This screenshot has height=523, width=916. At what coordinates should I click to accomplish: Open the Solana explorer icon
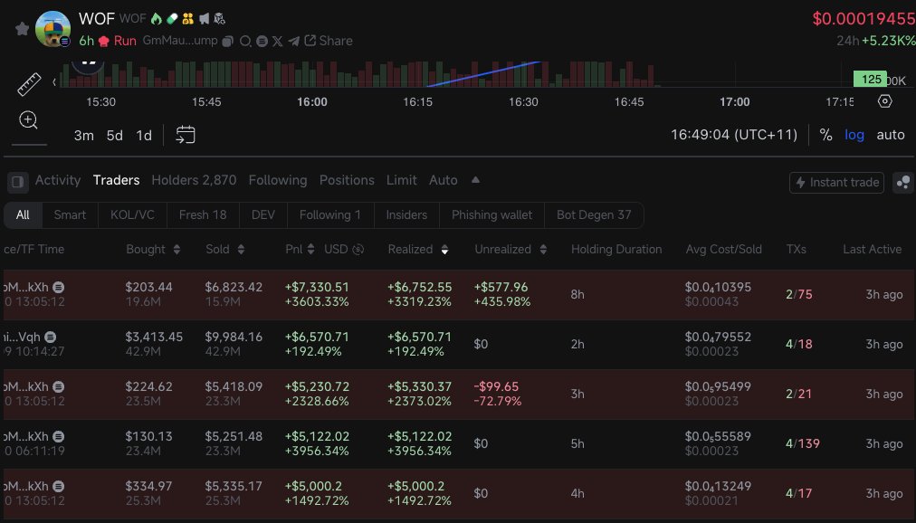262,41
